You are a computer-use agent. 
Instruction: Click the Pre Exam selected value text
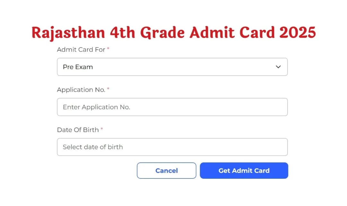(78, 67)
